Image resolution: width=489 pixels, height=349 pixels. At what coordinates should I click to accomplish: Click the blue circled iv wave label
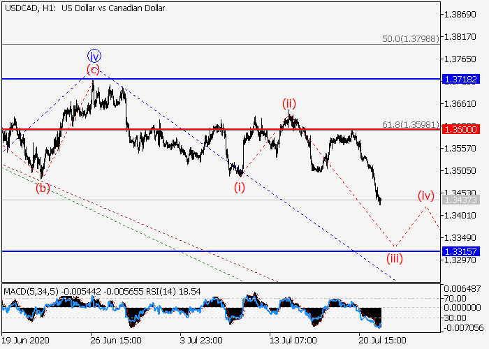94,56
